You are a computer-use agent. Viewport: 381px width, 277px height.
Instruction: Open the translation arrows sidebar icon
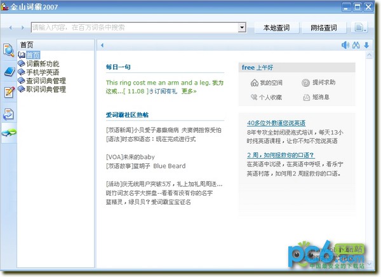[x=9, y=114]
